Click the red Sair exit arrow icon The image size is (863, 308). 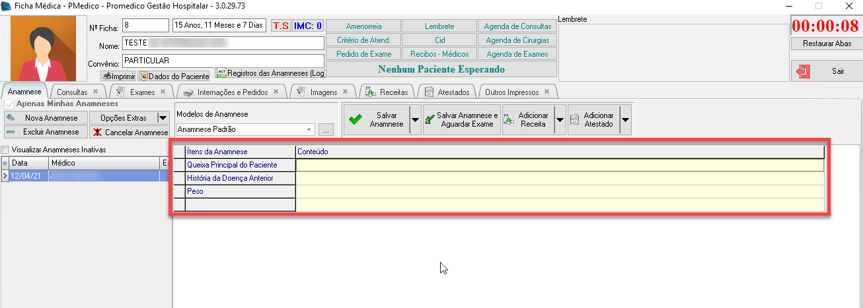coord(804,71)
